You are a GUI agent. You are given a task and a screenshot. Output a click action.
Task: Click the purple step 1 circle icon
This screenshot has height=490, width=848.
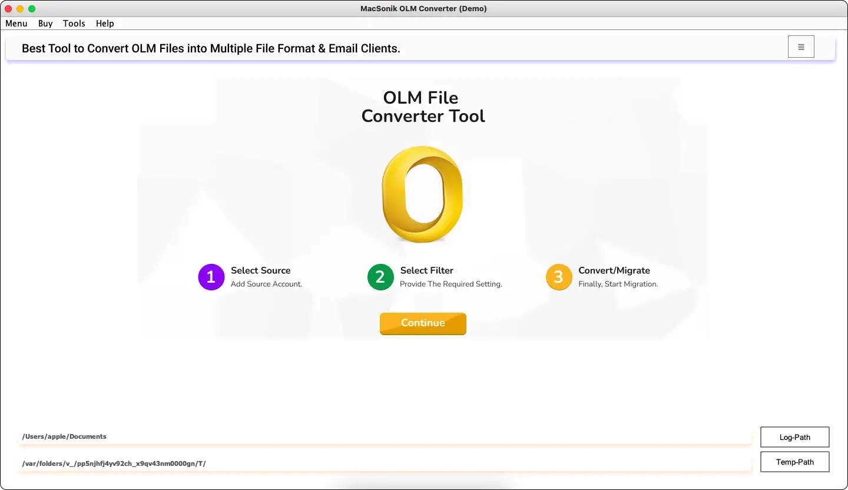pyautogui.click(x=211, y=277)
